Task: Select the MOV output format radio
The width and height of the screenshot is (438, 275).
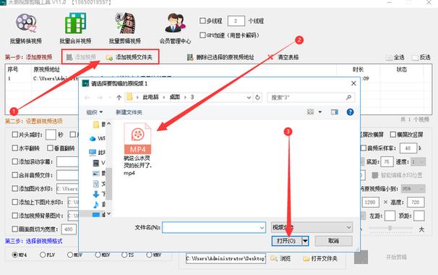Action: pos(70,255)
